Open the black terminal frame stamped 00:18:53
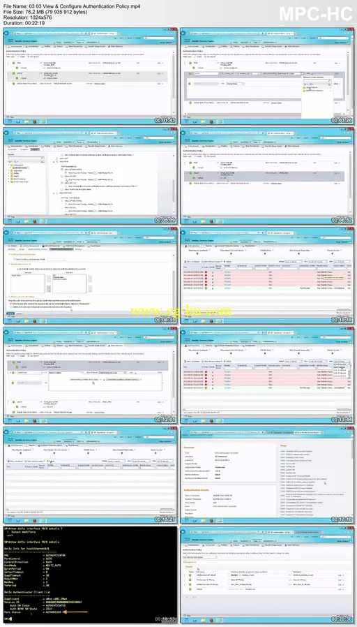This screenshot has width=357, height=627. 90,575
